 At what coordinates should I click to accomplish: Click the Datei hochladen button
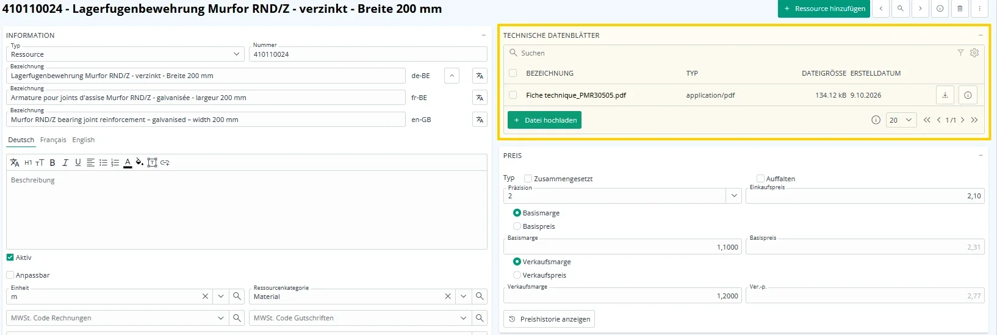tap(544, 120)
